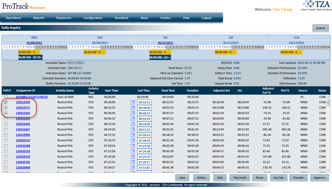
Task: Open time picker icon for assignment 130420968
Action: (132, 168)
